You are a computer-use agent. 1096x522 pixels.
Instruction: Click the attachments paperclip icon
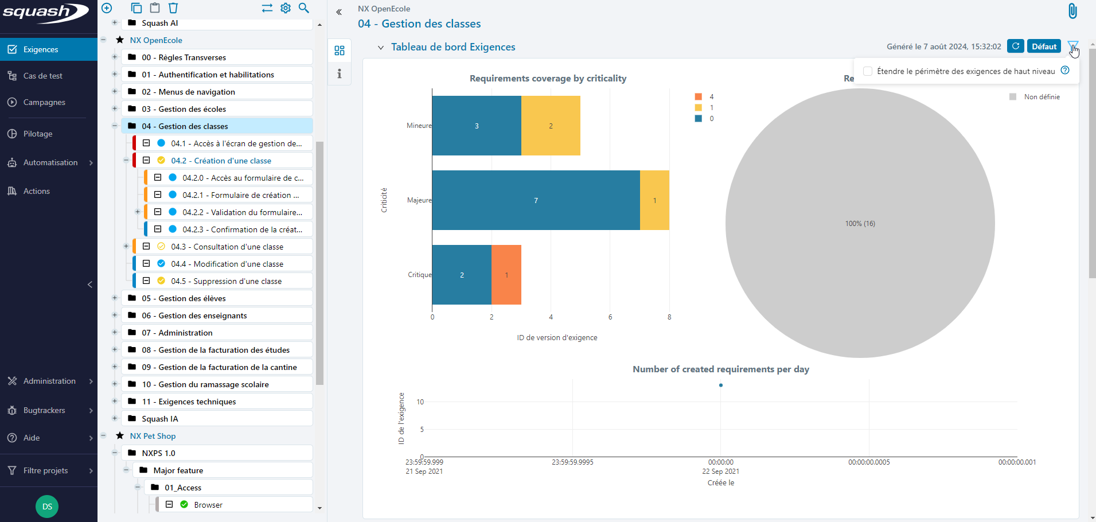tap(1072, 11)
